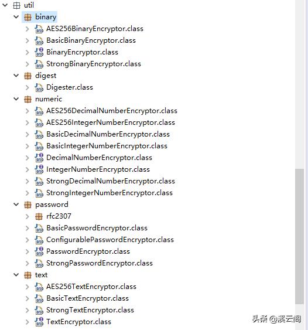Select AES256BinaryEncryptor.class in the tree

[95, 29]
